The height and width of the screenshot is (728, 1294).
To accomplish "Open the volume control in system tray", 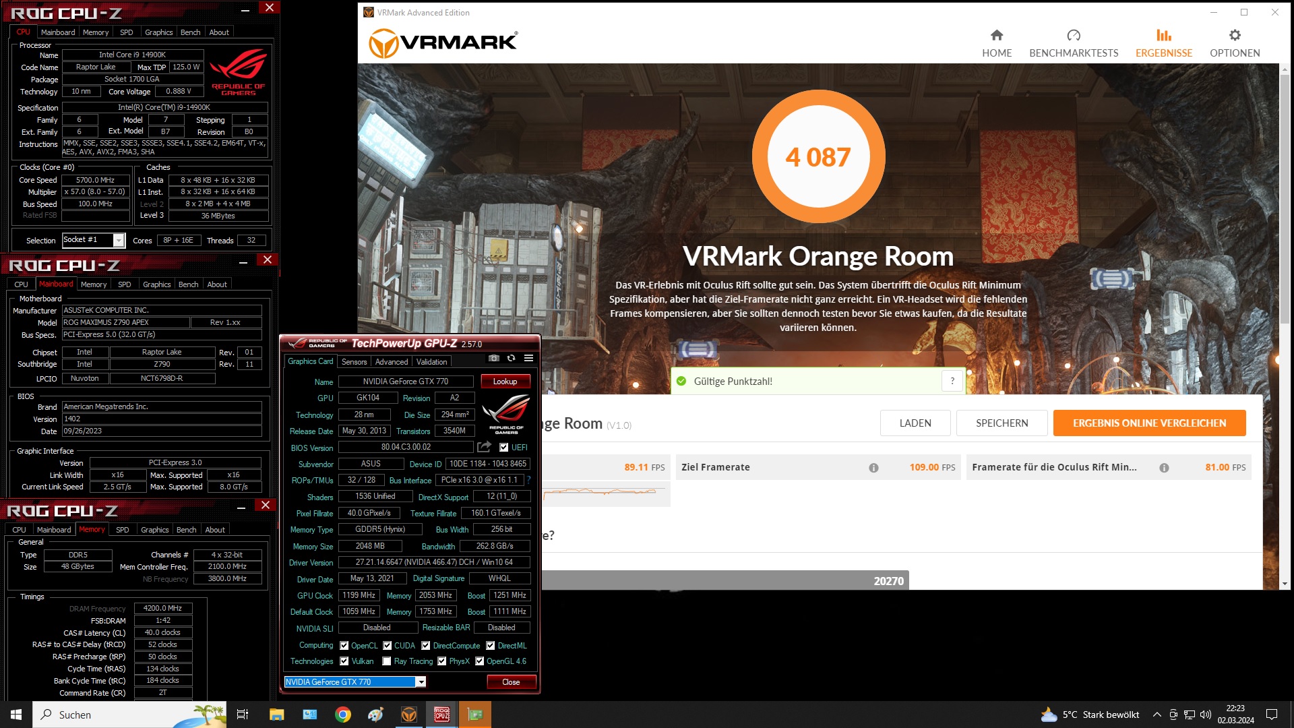I will pyautogui.click(x=1206, y=715).
